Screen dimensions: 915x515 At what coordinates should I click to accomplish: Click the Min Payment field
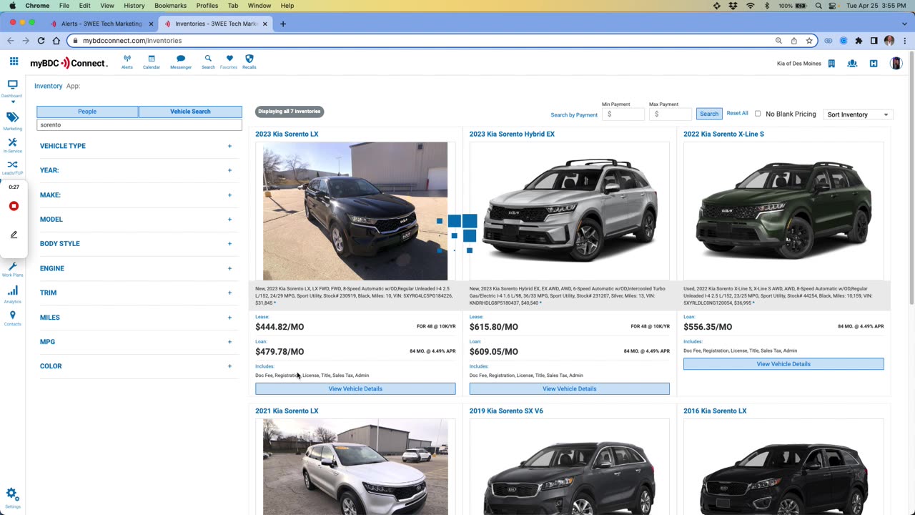point(623,114)
